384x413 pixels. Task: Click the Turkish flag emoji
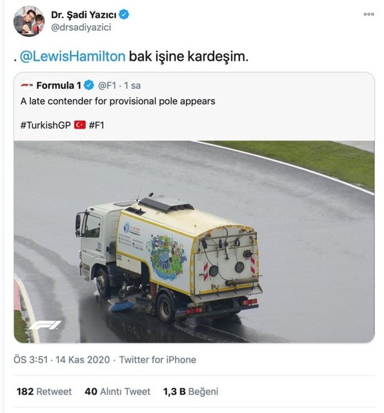(80, 125)
